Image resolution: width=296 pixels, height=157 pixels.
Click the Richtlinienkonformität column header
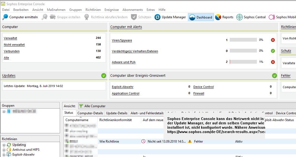pos(119,120)
